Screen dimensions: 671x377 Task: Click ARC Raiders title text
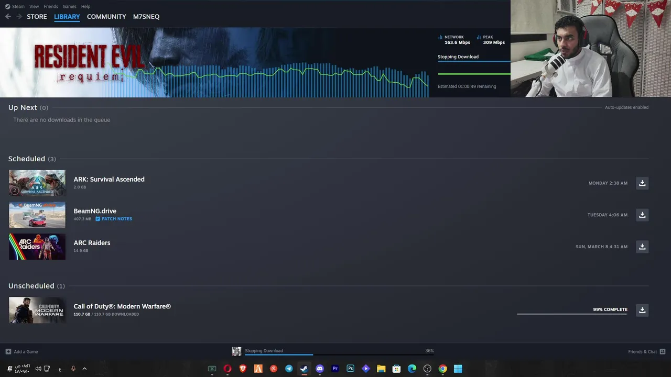92,243
